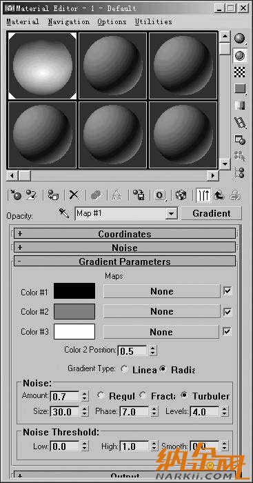
Task: Click Put Material to Scene icon
Action: [31, 195]
